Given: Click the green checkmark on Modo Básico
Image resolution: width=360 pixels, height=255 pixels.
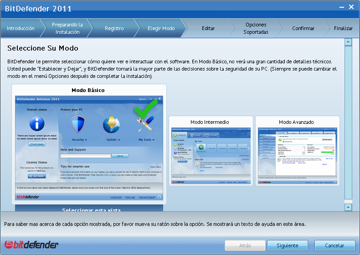Looking at the screenshot, I should [146, 108].
